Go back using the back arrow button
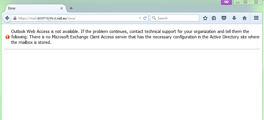Screen dimensions: 264x120 coord(7,18)
